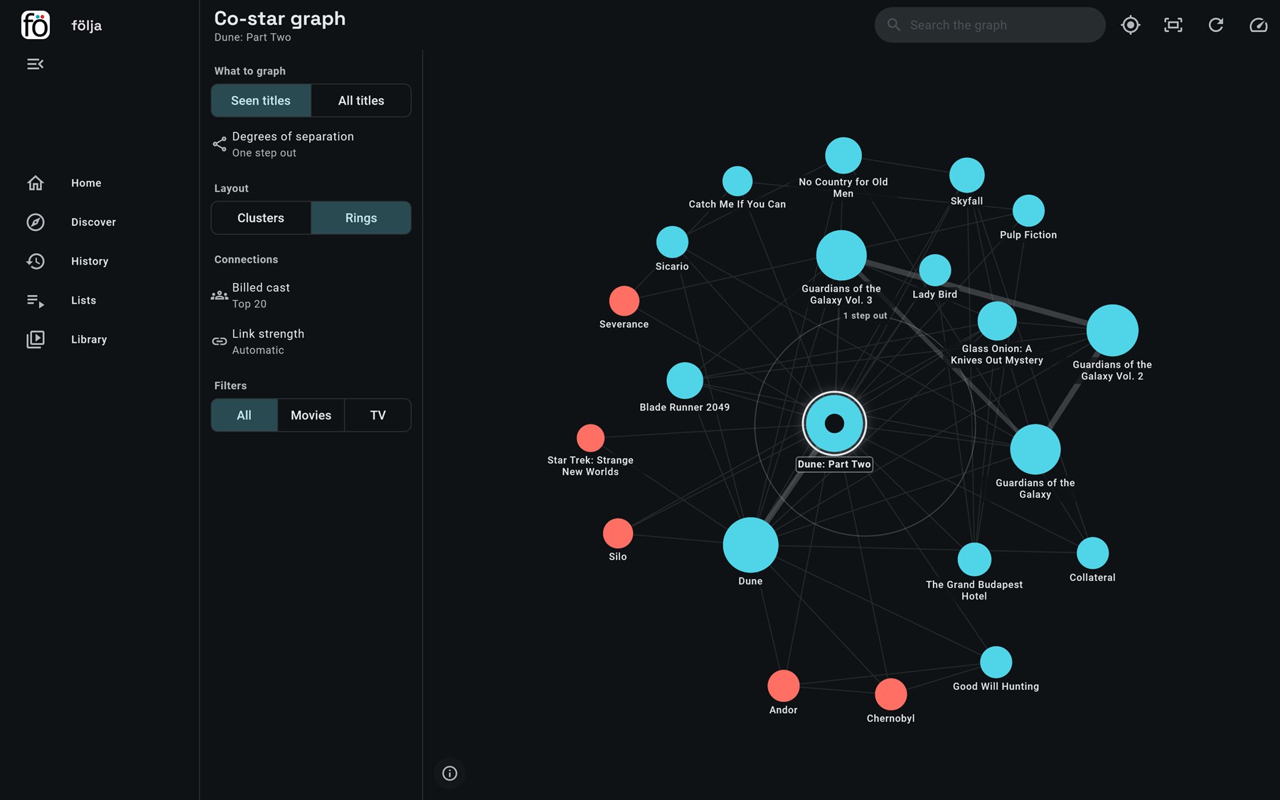This screenshot has width=1280, height=800.
Task: Click the info icon below graph
Action: tap(449, 773)
